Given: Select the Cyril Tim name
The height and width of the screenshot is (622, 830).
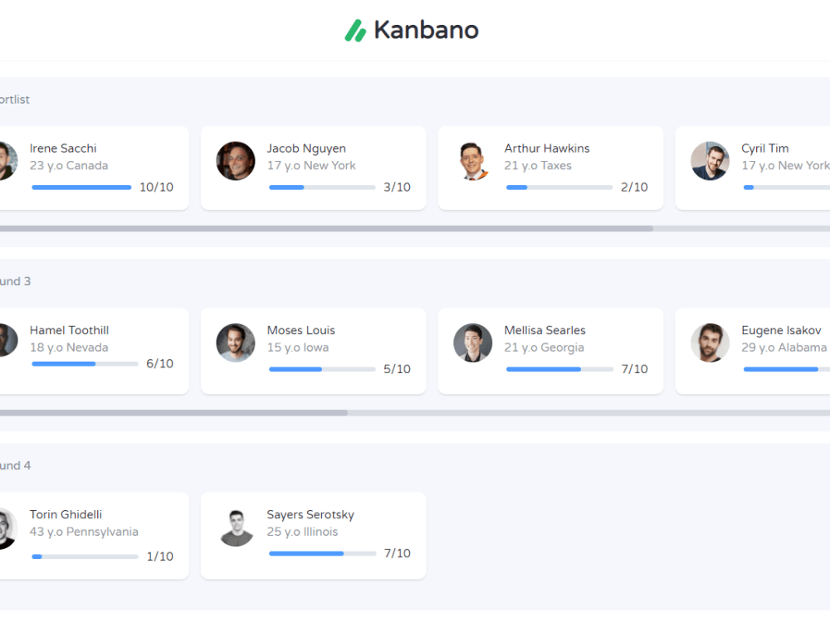Looking at the screenshot, I should (765, 148).
